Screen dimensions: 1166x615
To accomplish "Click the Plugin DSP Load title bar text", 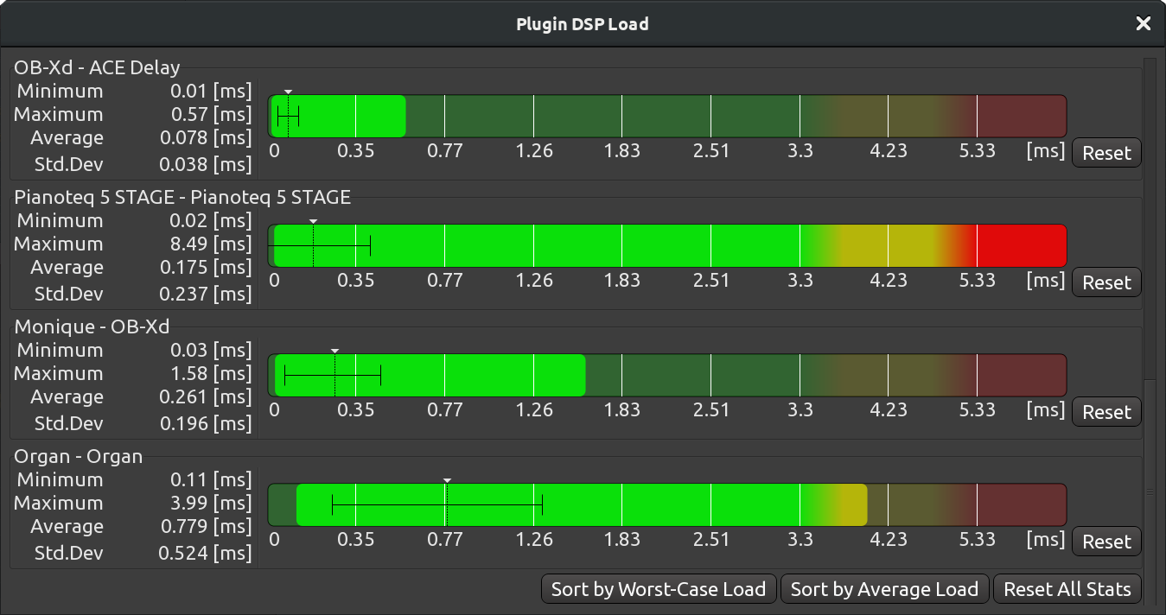I will [583, 23].
